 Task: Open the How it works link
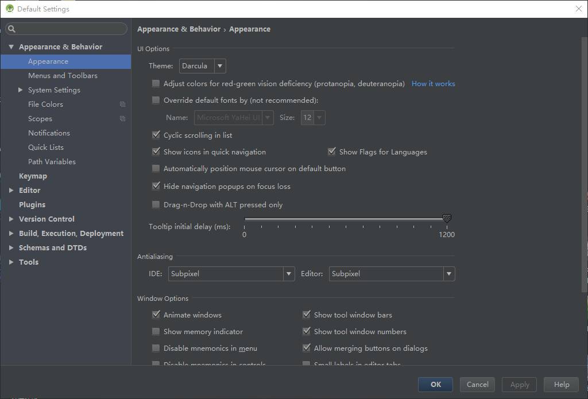[x=433, y=84]
